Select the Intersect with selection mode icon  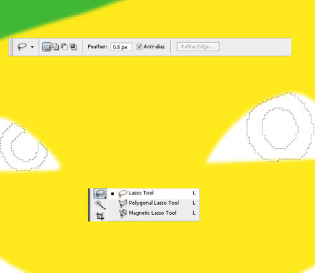73,46
